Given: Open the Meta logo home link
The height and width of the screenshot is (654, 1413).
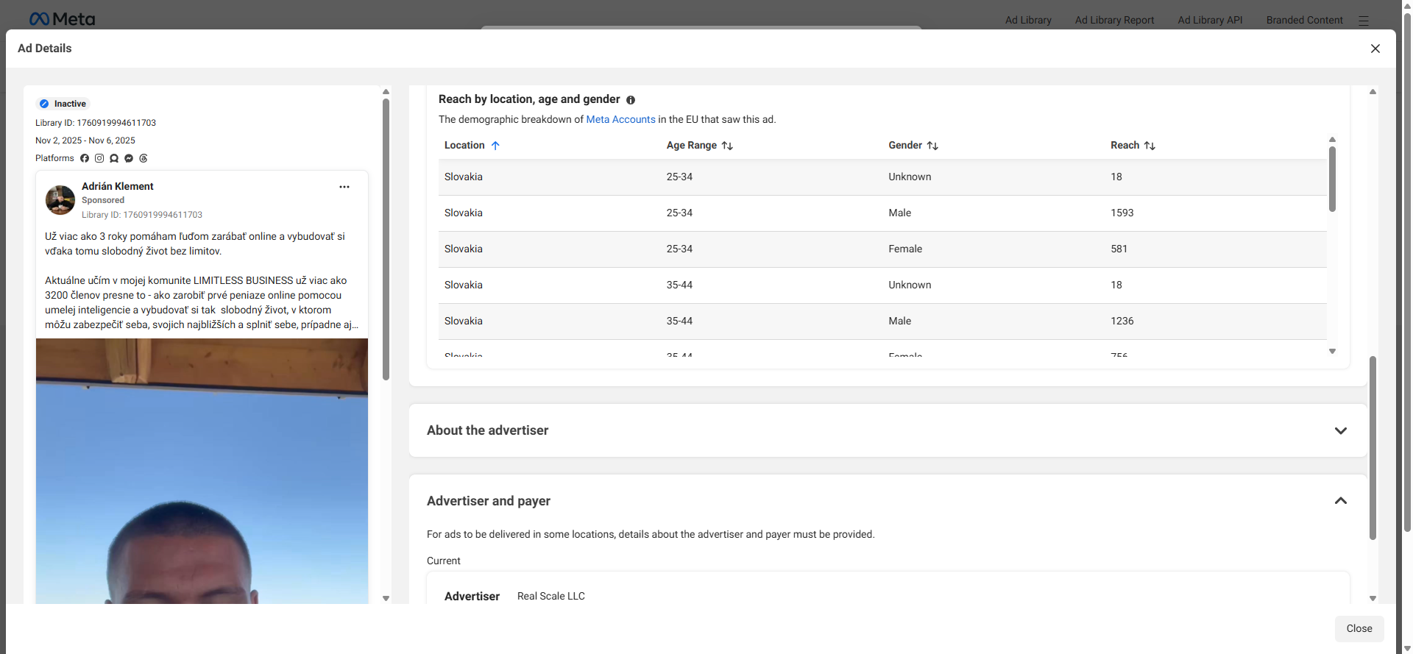Looking at the screenshot, I should click(x=62, y=19).
